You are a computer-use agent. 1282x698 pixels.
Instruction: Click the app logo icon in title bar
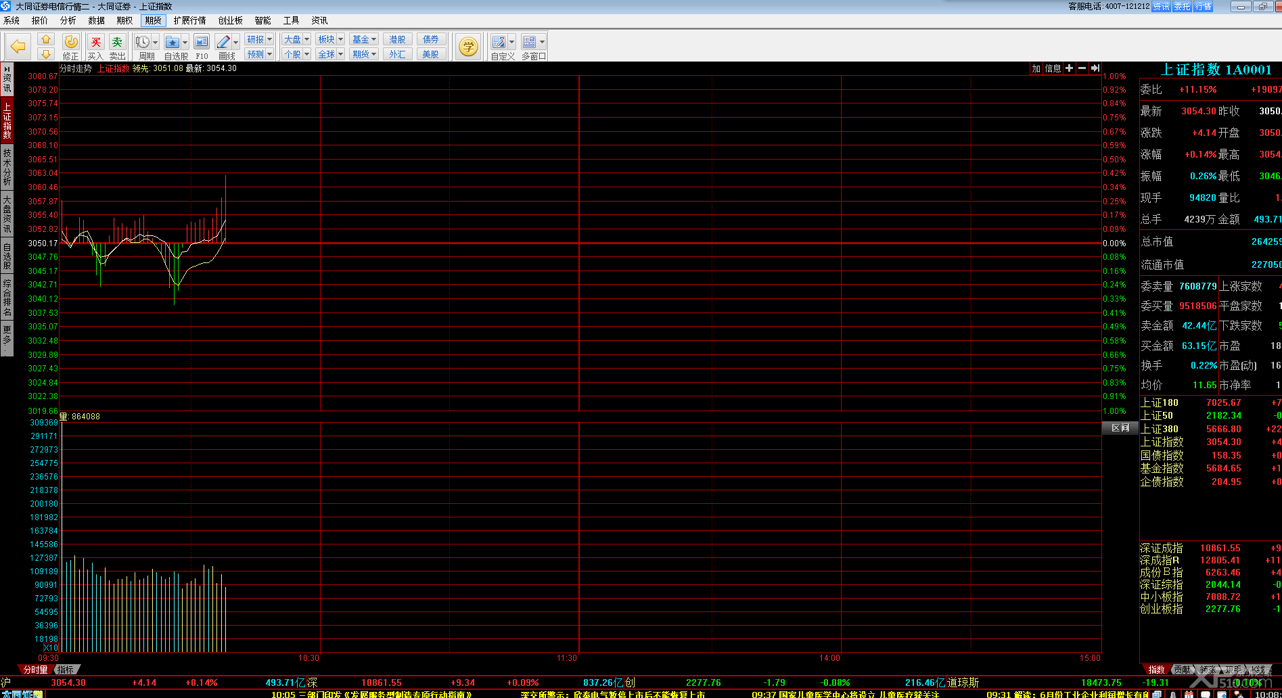click(6, 6)
